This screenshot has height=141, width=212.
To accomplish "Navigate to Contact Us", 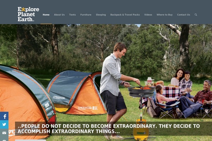I will [x=183, y=15].
